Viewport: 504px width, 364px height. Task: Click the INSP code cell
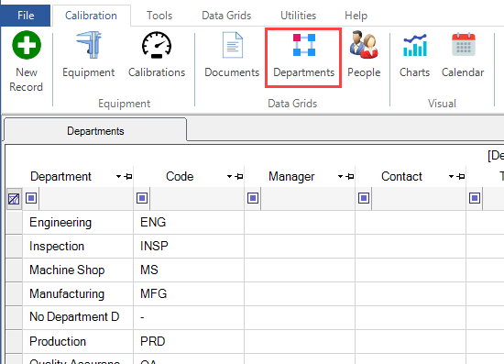coord(189,246)
